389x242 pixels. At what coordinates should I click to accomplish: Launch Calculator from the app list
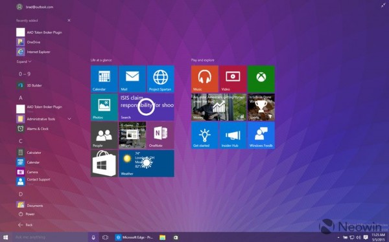(x=29, y=153)
